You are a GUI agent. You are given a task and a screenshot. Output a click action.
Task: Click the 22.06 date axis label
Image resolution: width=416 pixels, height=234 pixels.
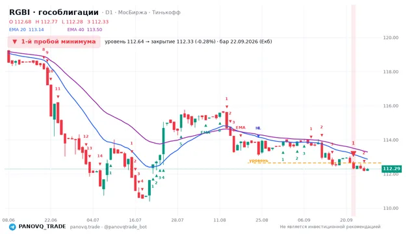click(x=51, y=220)
